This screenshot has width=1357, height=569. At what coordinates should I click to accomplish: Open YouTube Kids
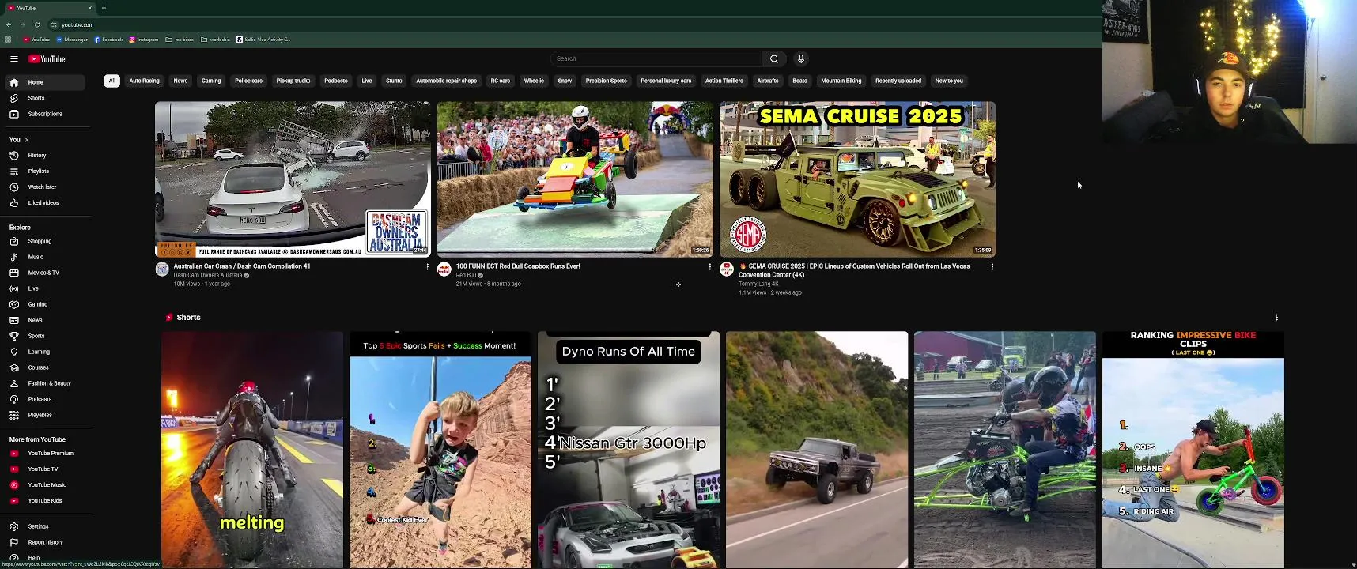click(46, 501)
